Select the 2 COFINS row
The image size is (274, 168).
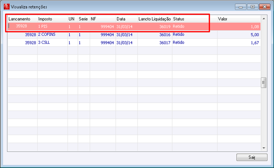click(x=134, y=35)
